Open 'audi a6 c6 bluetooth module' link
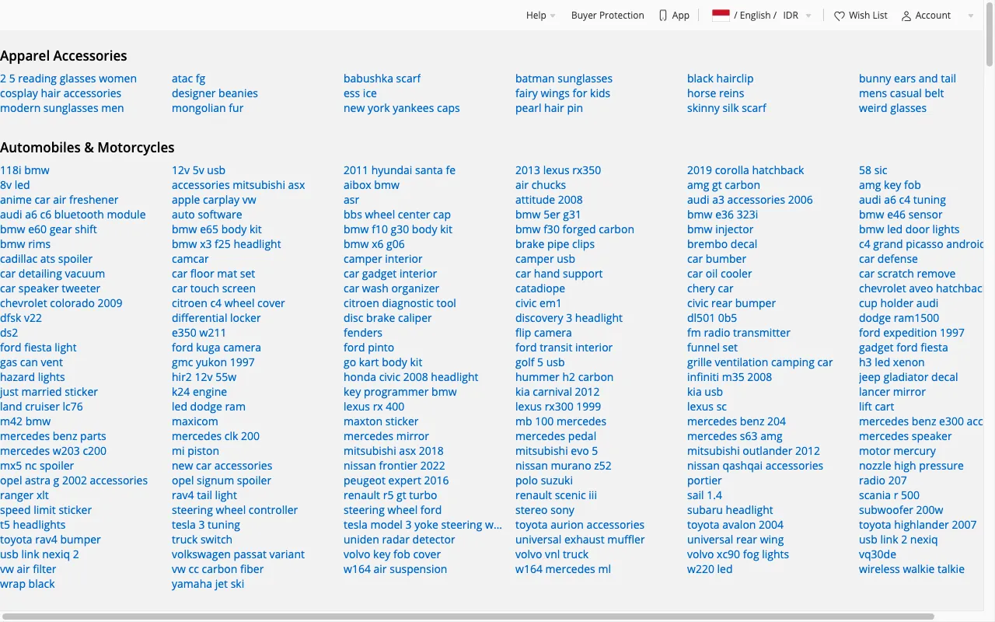Viewport: 995px width, 622px height. click(73, 215)
